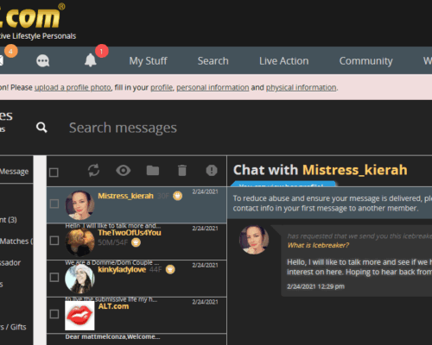The height and width of the screenshot is (345, 432).
Task: Click into the Search messages field
Action: click(x=123, y=128)
